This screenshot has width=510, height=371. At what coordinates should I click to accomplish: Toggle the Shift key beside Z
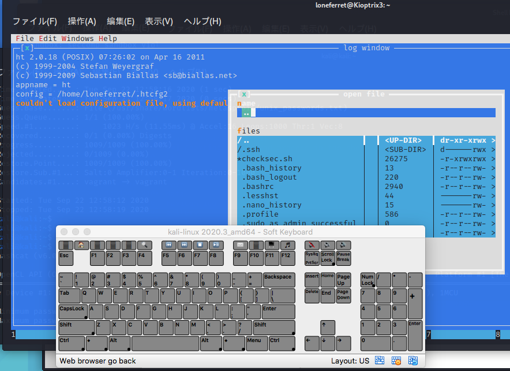[x=77, y=328]
